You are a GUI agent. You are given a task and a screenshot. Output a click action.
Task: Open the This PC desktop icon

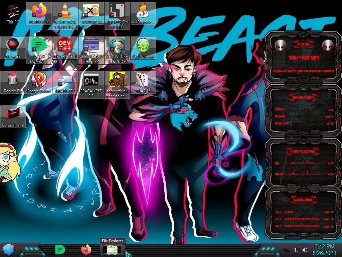pos(13,13)
